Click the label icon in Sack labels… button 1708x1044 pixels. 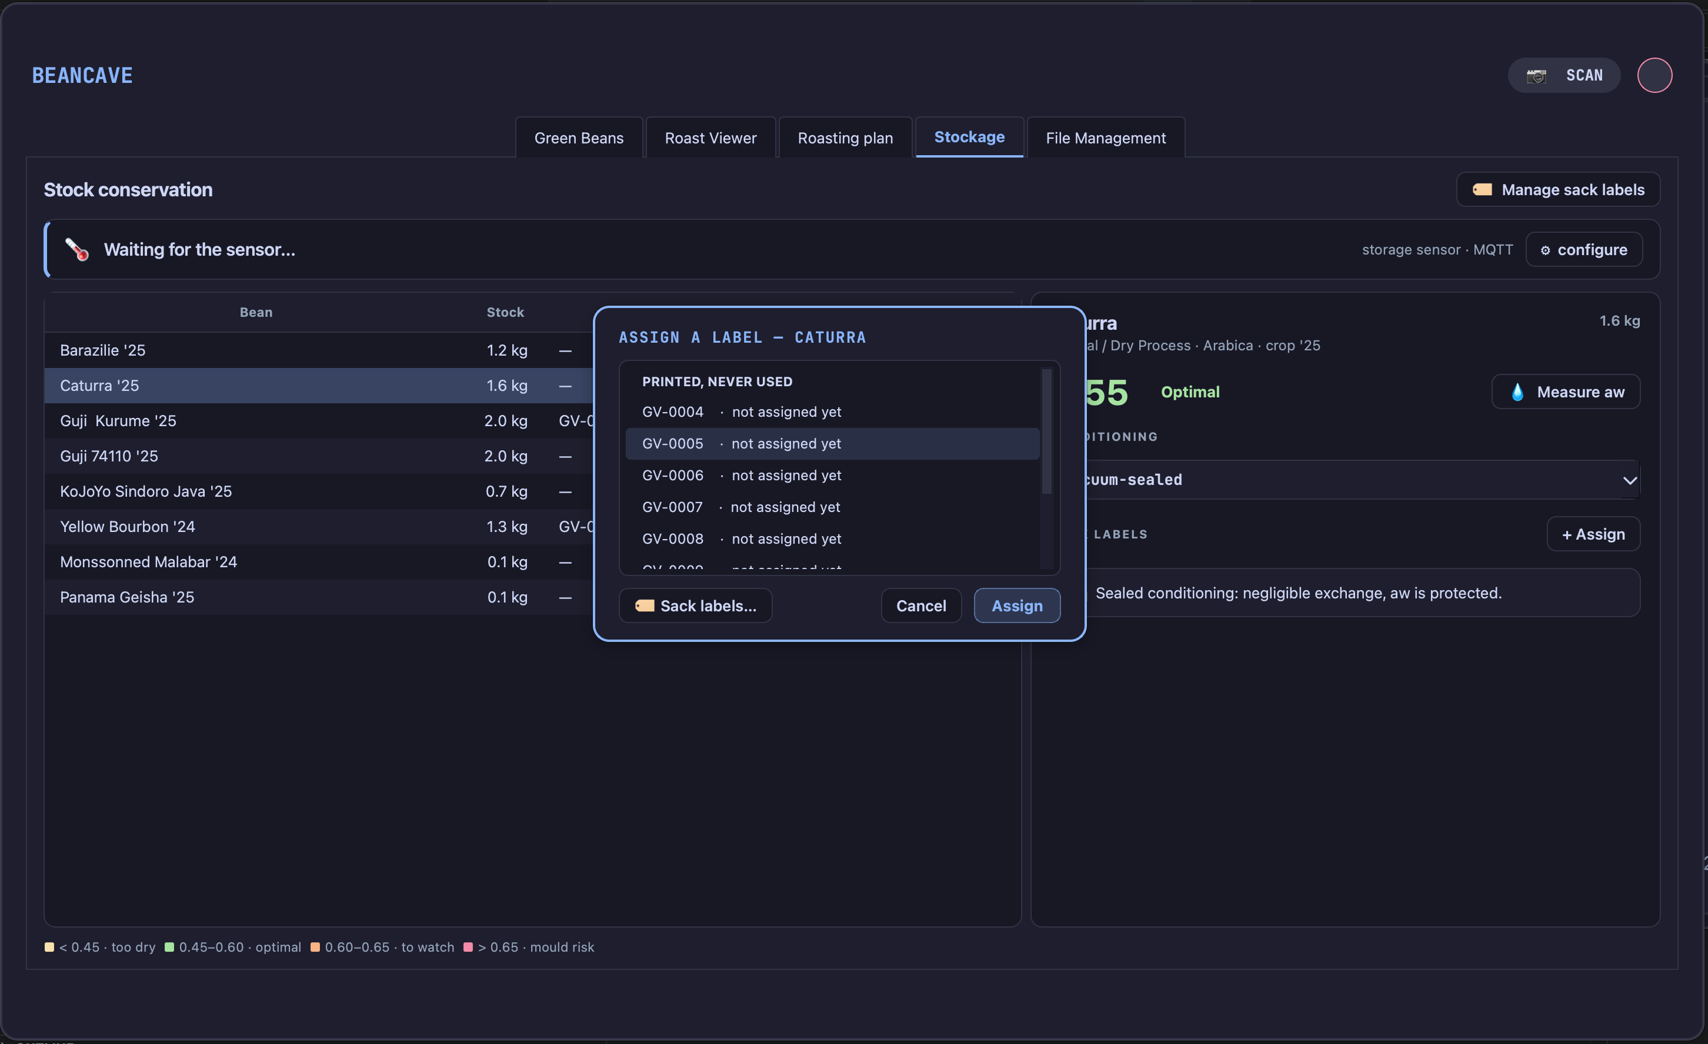click(x=645, y=605)
